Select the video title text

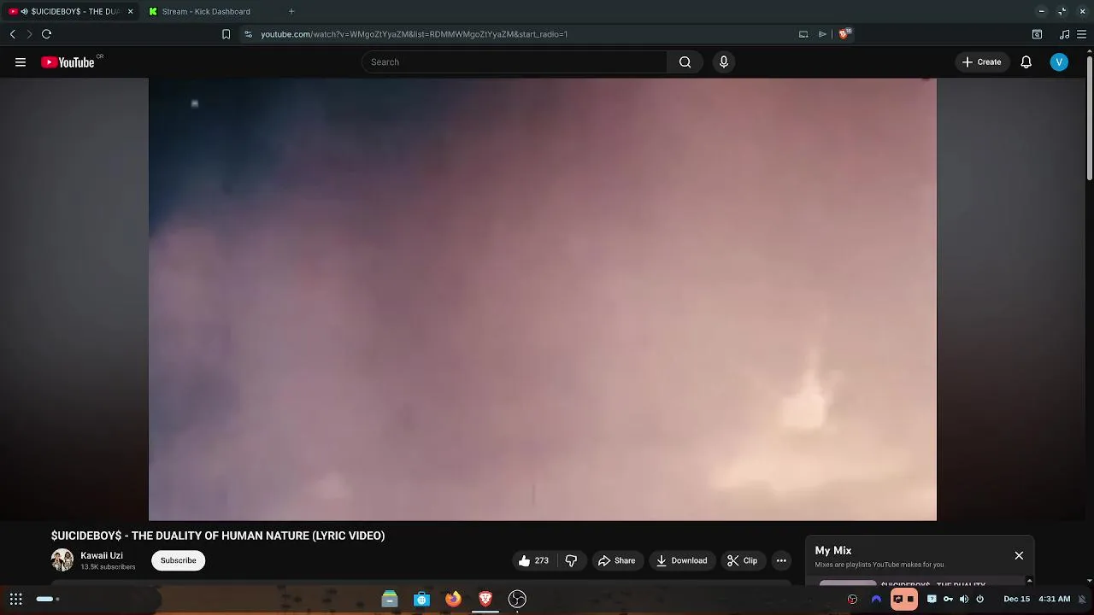pyautogui.click(x=218, y=536)
